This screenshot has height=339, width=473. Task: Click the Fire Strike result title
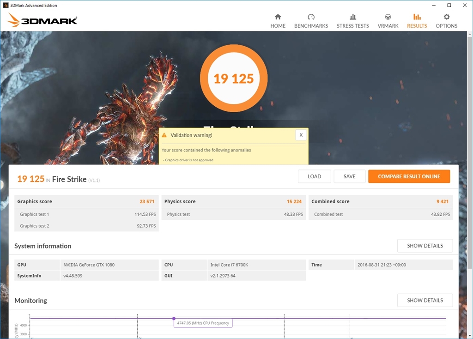tap(69, 180)
